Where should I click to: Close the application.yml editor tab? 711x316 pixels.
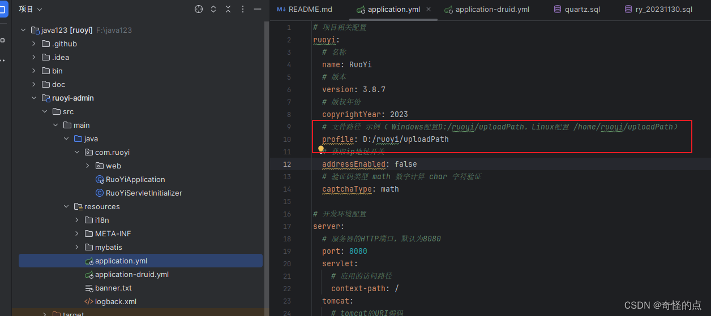point(428,9)
